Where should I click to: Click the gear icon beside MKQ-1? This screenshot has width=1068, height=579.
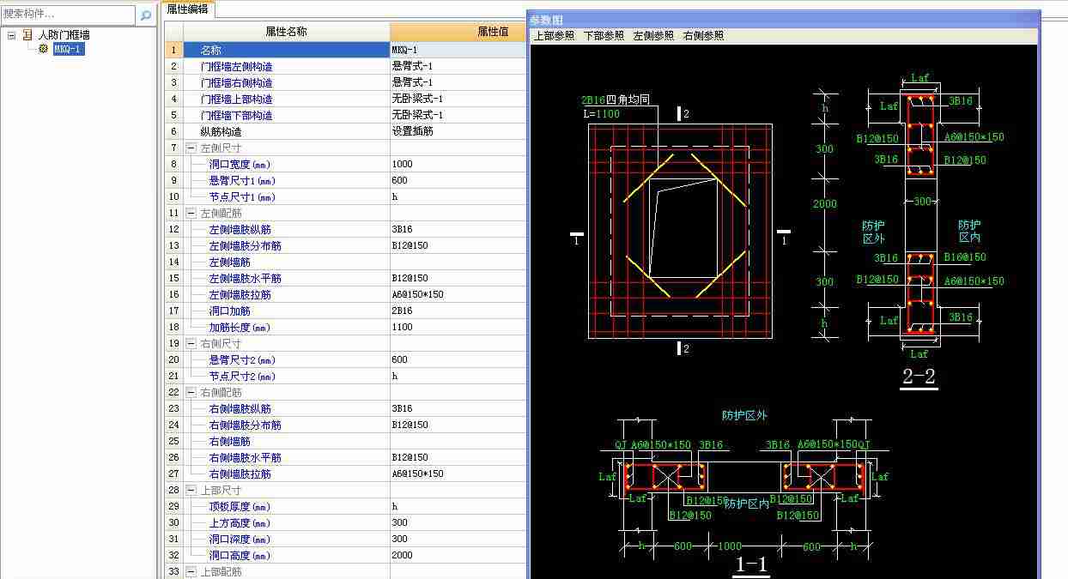click(x=43, y=49)
